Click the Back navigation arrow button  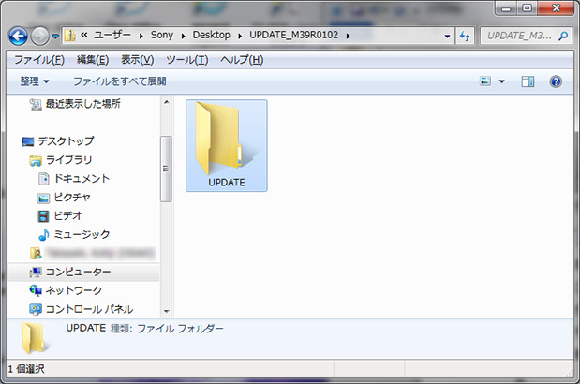coord(19,37)
